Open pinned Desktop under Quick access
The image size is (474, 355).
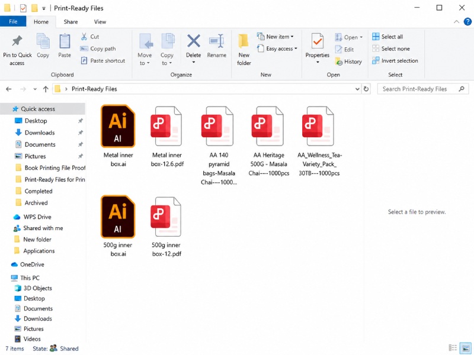[x=36, y=121]
